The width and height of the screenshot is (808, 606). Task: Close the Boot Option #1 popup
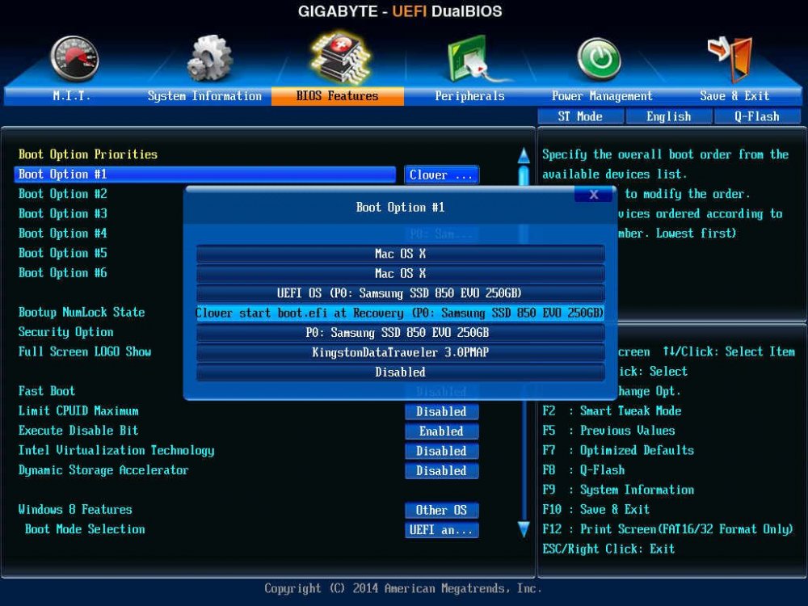coord(594,194)
